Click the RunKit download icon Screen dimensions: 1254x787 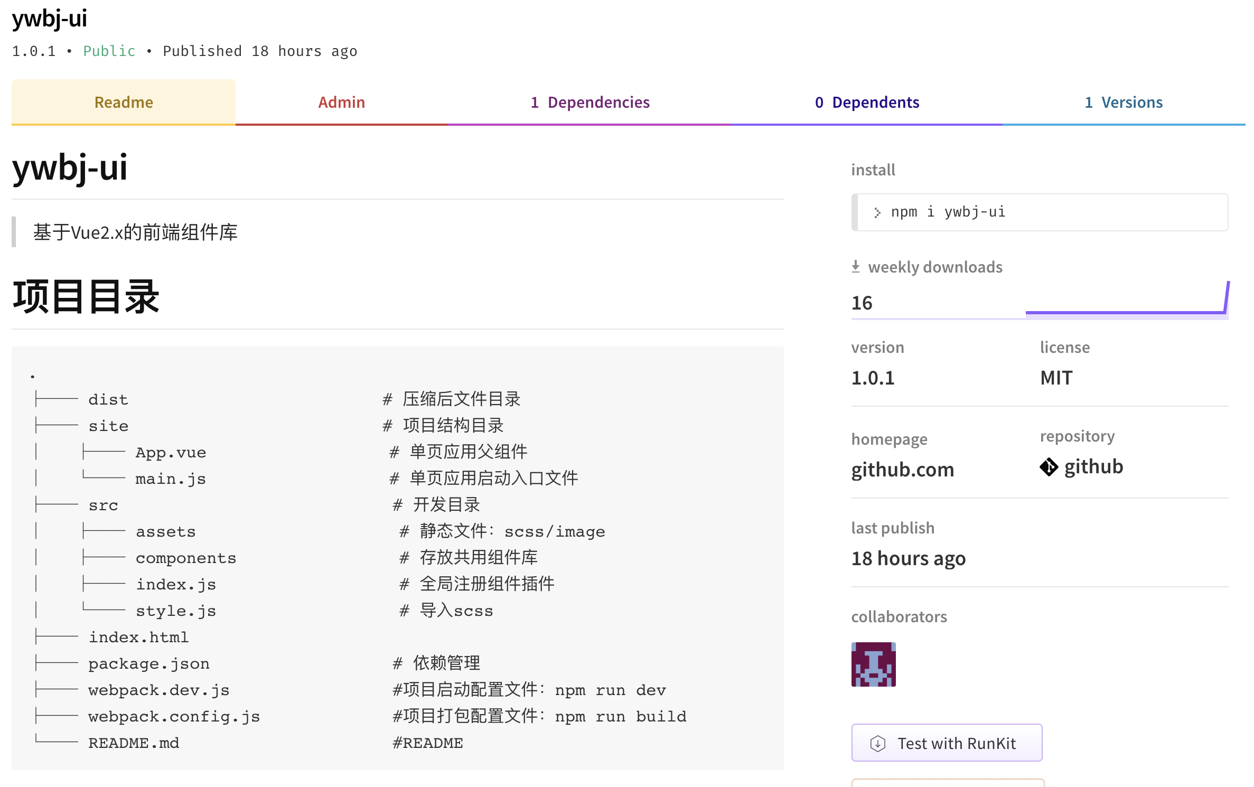click(x=877, y=743)
